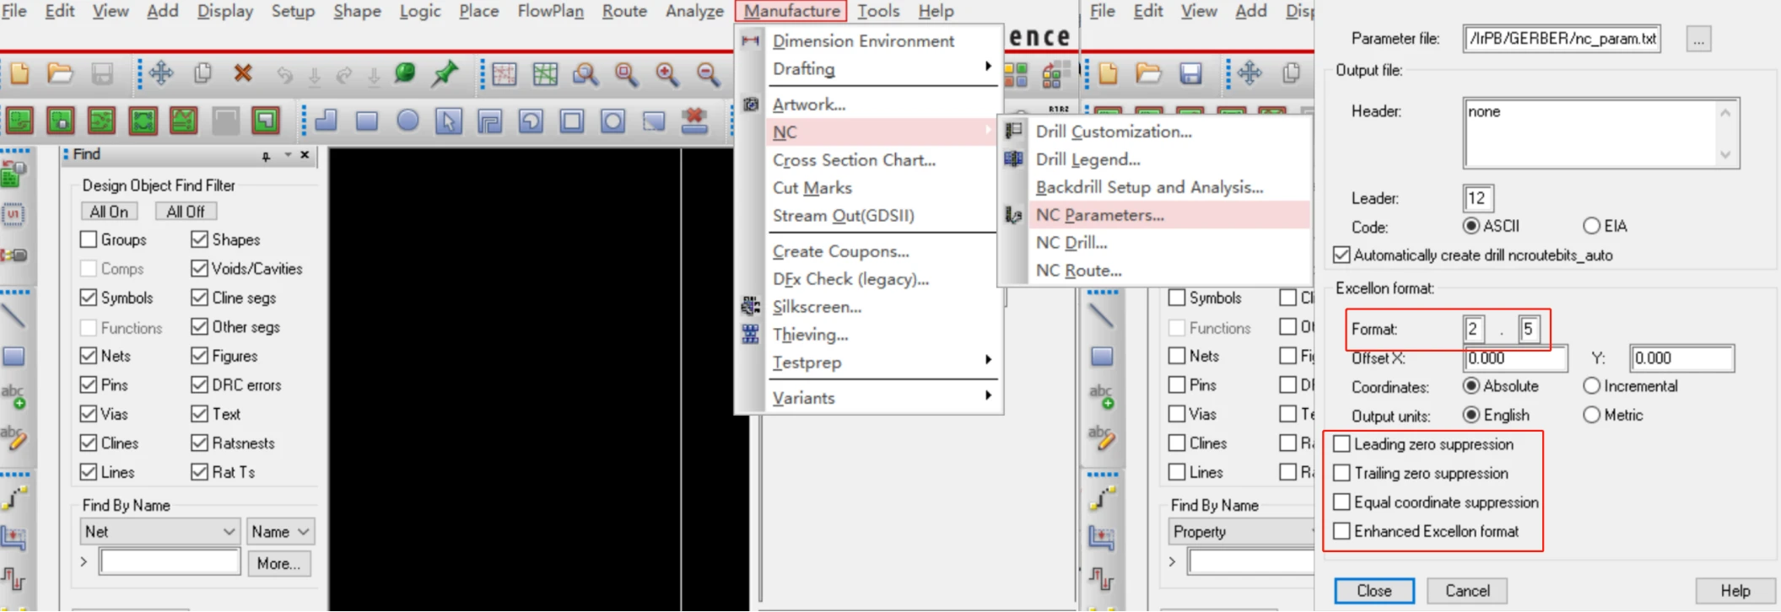Select the Shape Add Rectangle tool icon
Image resolution: width=1781 pixels, height=612 pixels.
(366, 121)
